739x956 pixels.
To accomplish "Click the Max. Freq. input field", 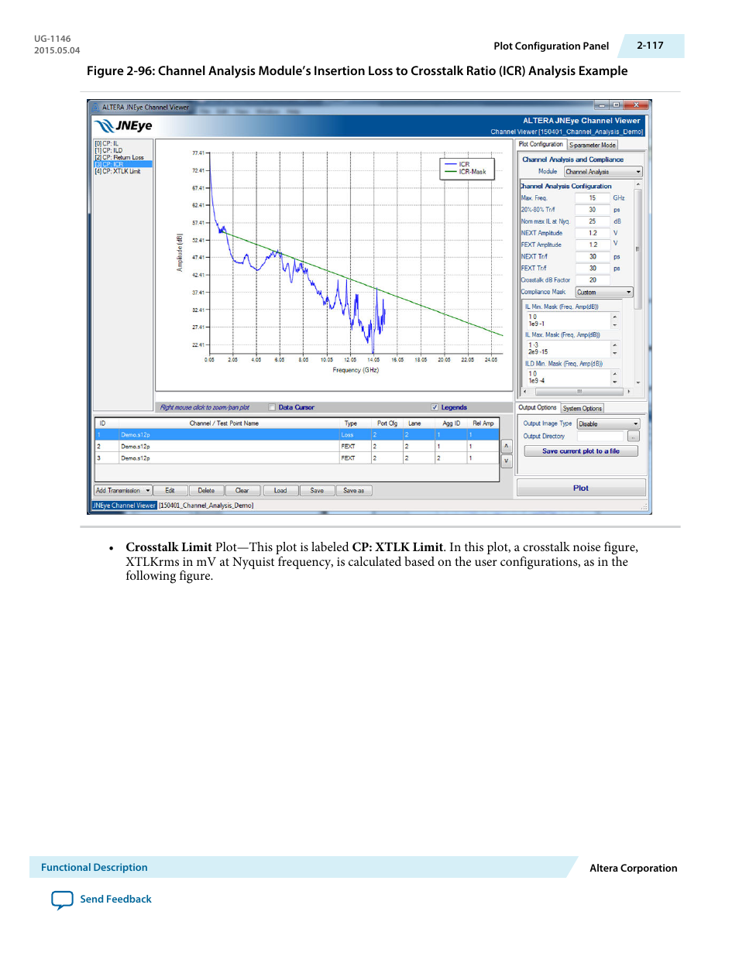I will coord(593,198).
